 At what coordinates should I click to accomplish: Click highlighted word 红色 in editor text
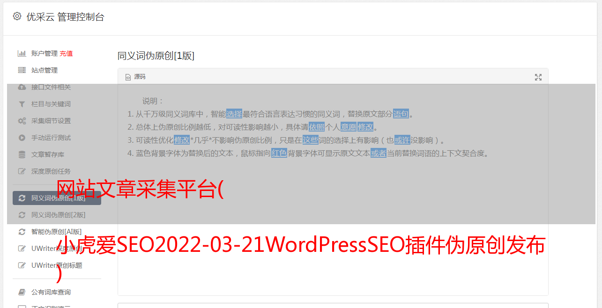point(279,153)
